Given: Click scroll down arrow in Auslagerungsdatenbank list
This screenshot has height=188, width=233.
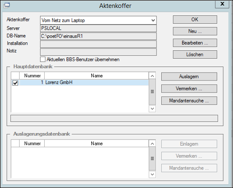Looking at the screenshot, I should tap(152, 174).
